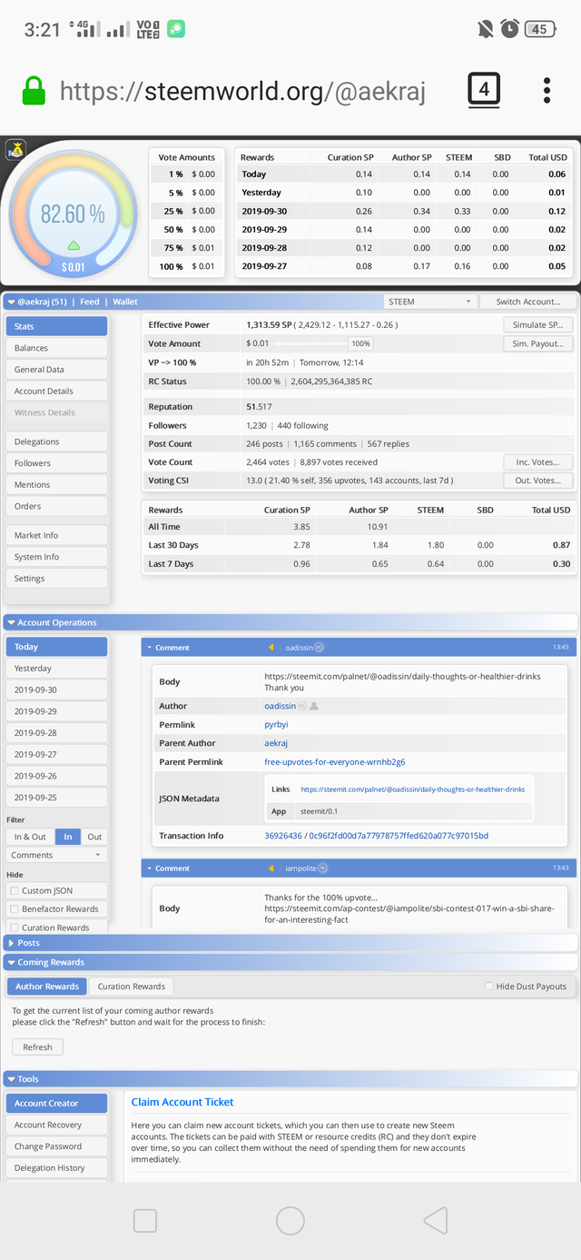Collapse the iampolite Comment entry
The width and height of the screenshot is (581, 1260).
coord(150,868)
